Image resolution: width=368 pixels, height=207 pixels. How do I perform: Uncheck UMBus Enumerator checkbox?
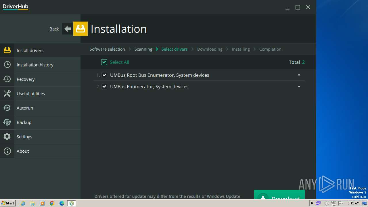(104, 87)
